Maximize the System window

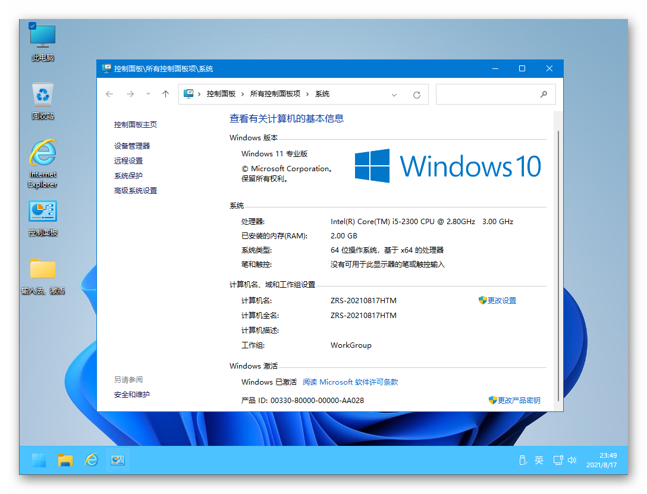522,68
